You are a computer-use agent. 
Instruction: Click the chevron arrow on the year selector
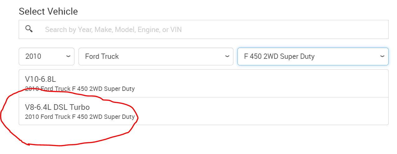click(68, 56)
